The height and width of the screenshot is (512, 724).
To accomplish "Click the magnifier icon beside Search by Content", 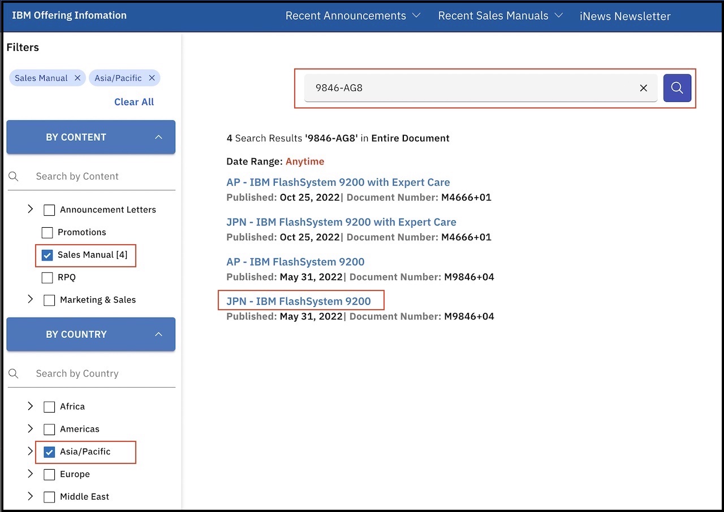I will tap(14, 176).
